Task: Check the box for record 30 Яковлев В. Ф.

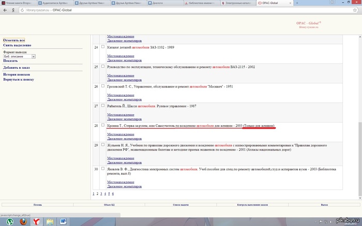Action: [103, 169]
